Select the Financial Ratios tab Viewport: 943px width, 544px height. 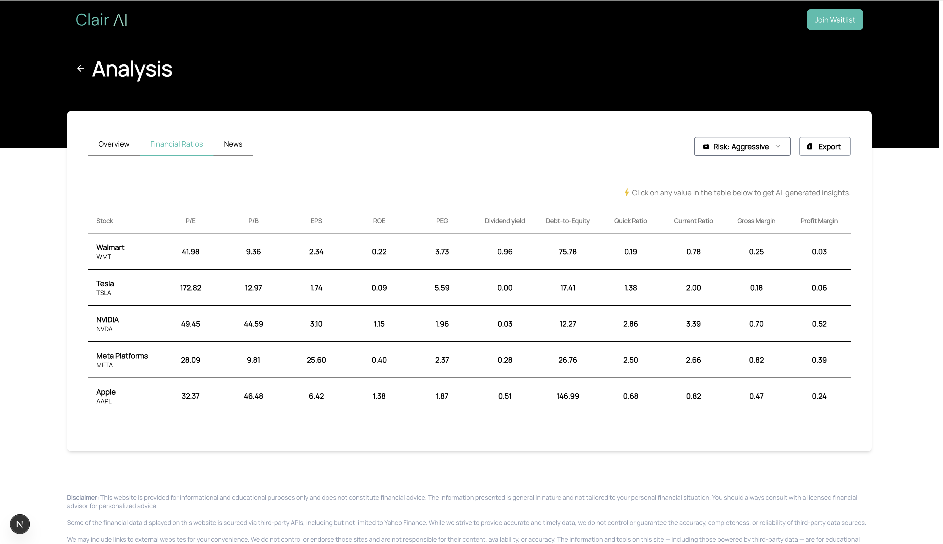coord(176,144)
